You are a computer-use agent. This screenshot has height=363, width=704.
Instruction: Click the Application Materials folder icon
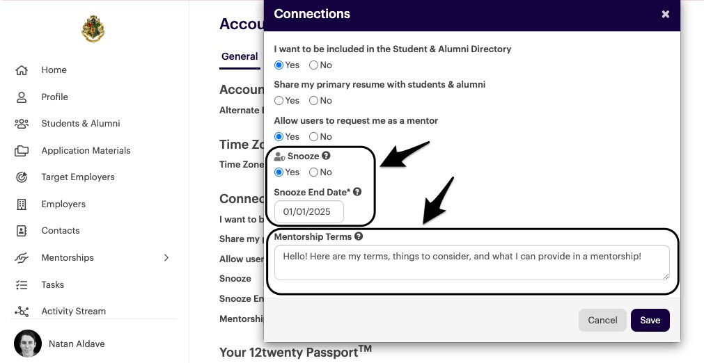coord(22,151)
